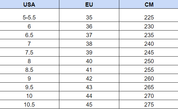
Task: Click the CM column header
Action: [149, 4]
